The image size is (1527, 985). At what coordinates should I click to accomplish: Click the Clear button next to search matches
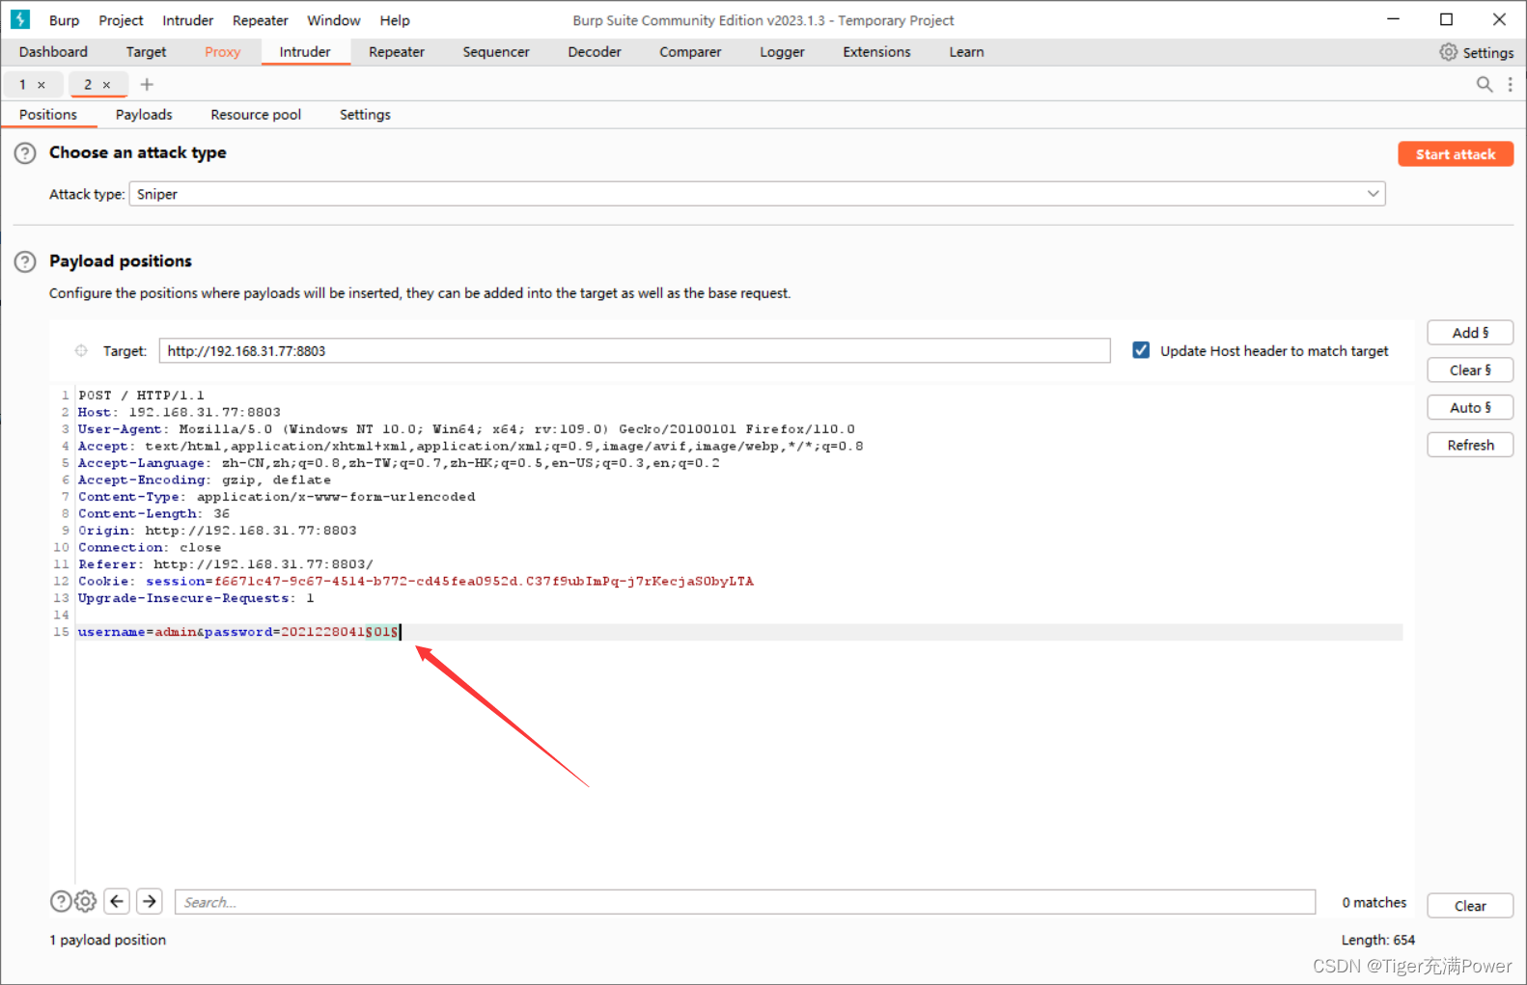1470,906
